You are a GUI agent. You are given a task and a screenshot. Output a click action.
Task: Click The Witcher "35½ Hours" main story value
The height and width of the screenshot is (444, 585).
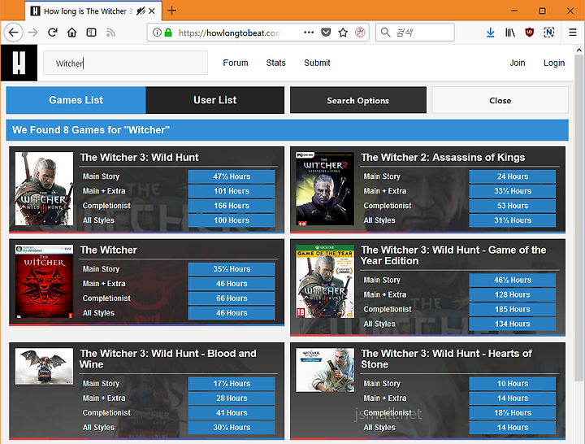tap(232, 269)
